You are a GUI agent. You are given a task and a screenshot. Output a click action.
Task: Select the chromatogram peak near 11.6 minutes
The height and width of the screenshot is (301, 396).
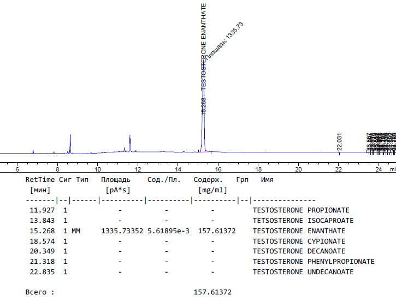[x=130, y=143]
